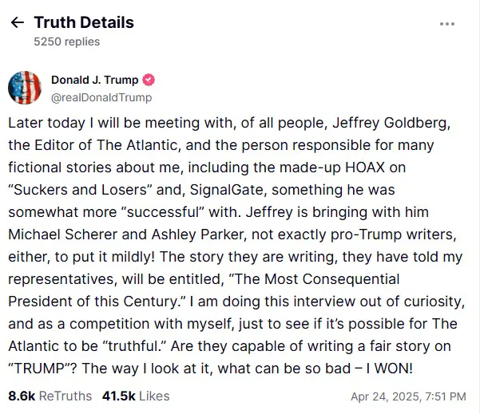Image resolution: width=480 pixels, height=414 pixels.
Task: Click the quoted word "truthful" in the post
Action: [x=133, y=346]
